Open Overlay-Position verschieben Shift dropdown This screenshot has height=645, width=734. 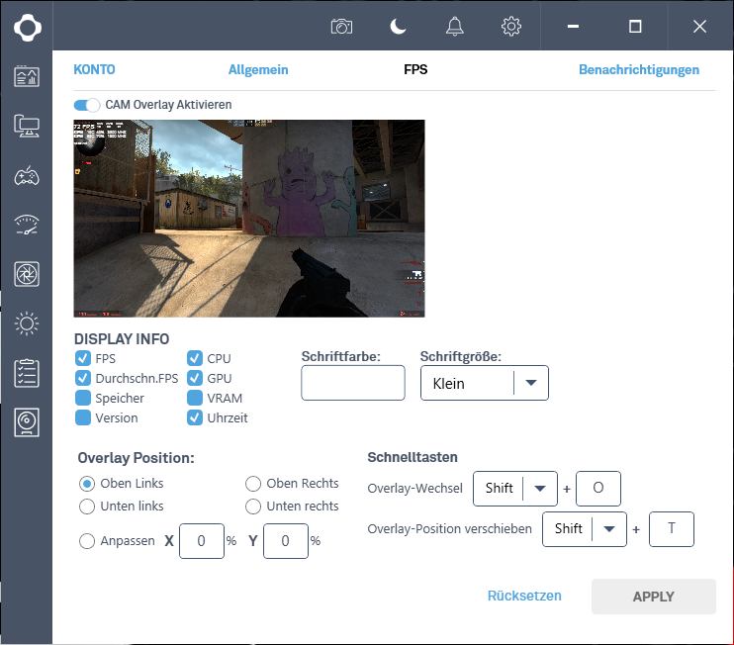point(585,529)
